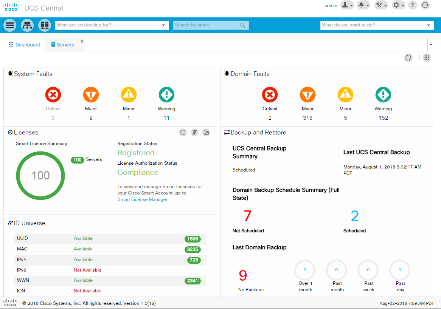Expand the 'What are you looking for?' dropdown
The width and height of the screenshot is (441, 309).
coord(163,25)
